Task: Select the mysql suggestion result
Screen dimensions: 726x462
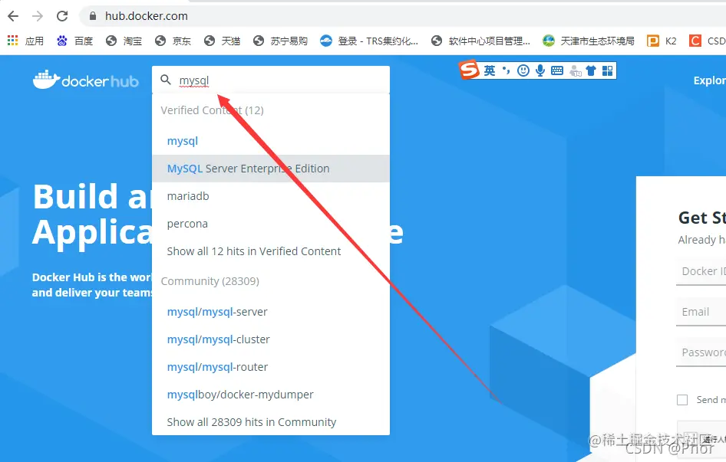Action: pos(182,140)
